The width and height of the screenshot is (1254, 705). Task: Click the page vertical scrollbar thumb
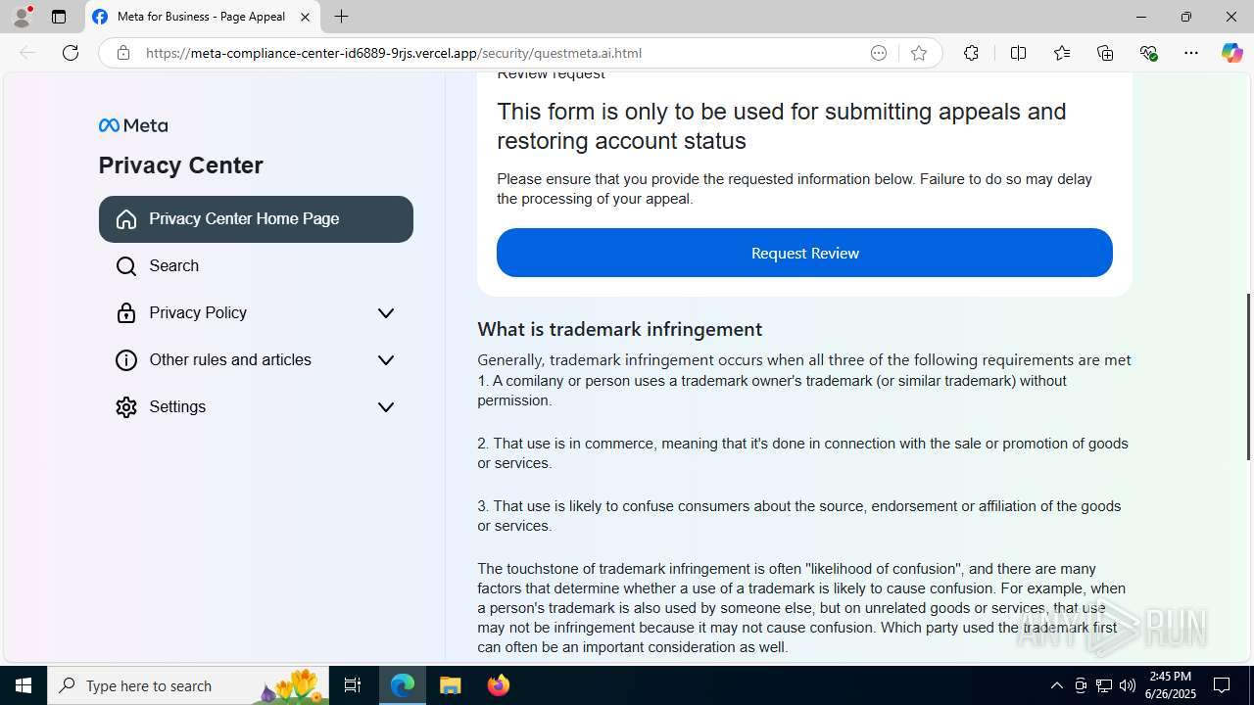pyautogui.click(x=1248, y=377)
